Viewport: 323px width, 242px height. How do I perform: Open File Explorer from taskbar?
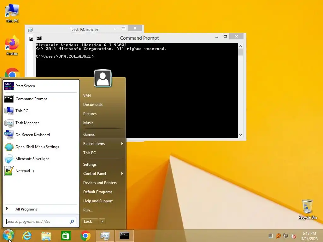(46, 236)
